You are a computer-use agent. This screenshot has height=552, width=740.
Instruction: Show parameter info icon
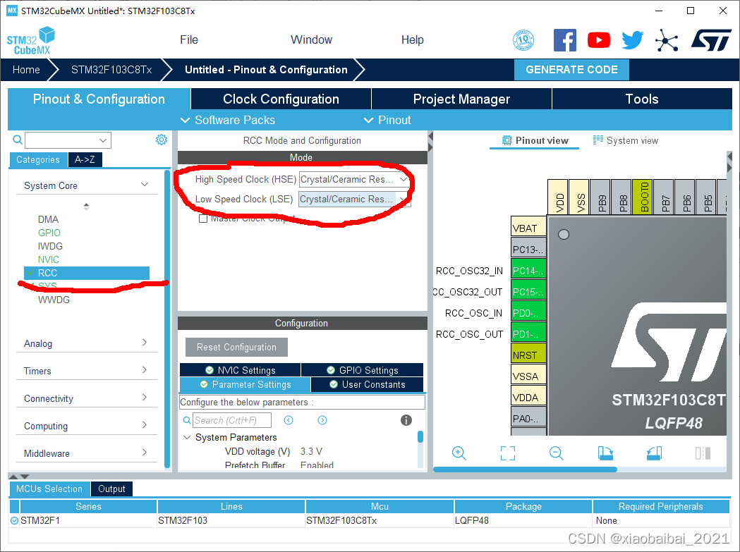click(x=406, y=420)
